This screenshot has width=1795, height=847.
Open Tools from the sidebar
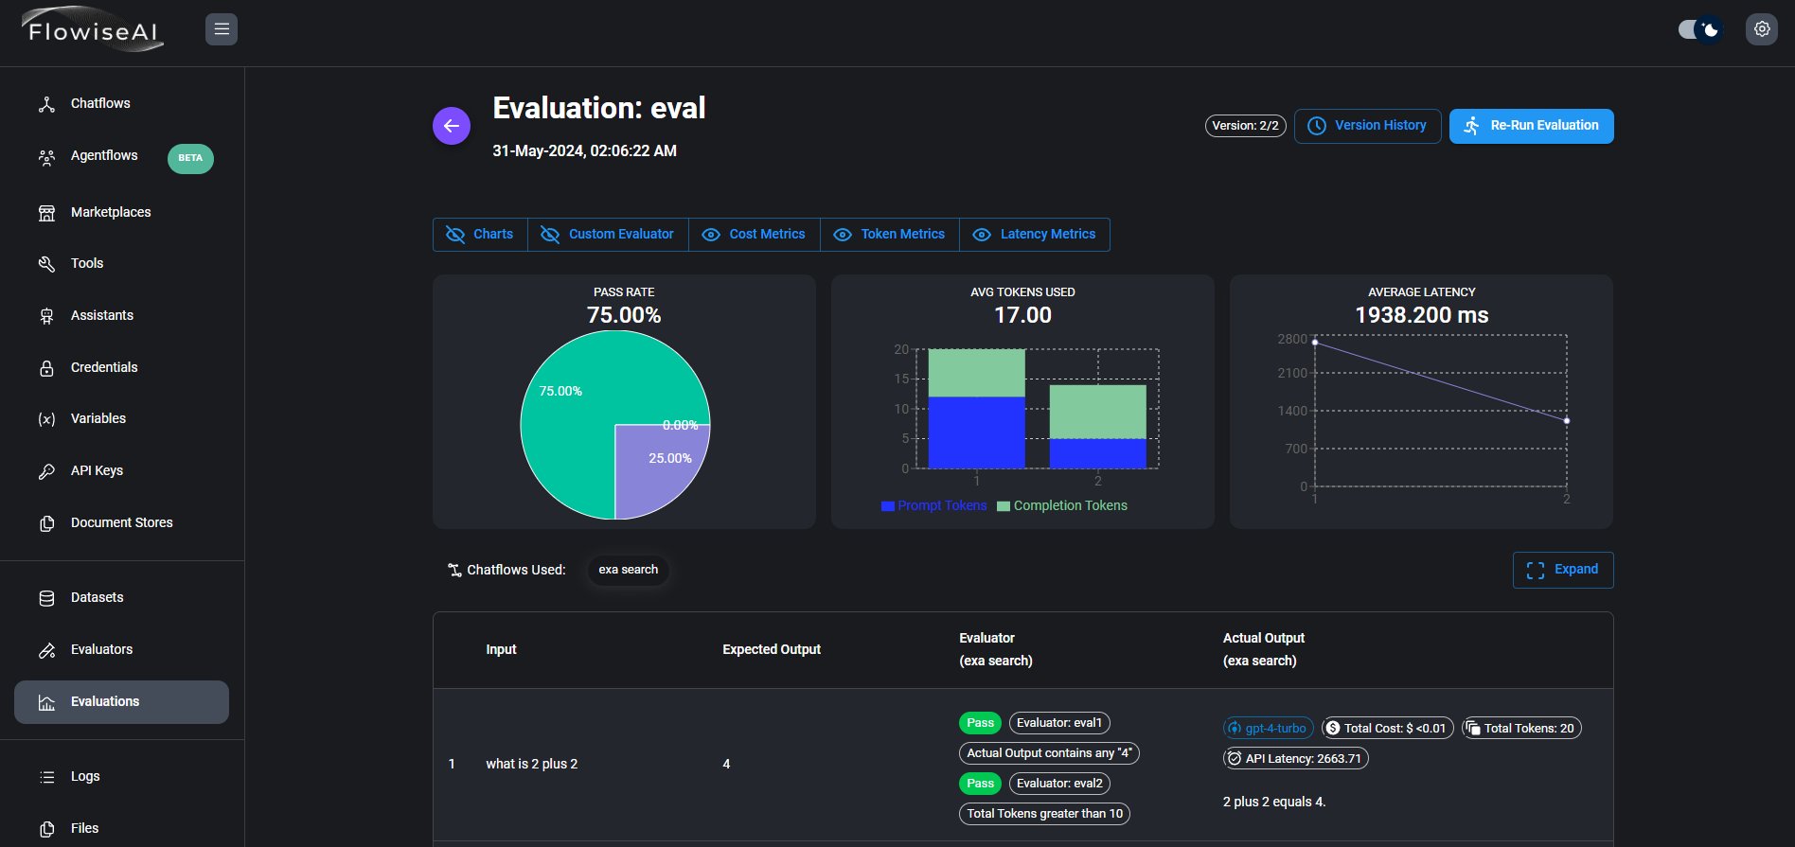click(x=121, y=263)
